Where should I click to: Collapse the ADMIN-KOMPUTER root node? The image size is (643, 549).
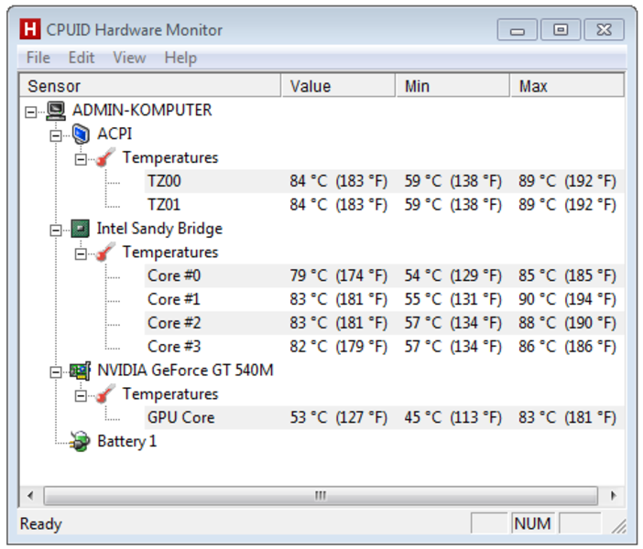coord(31,112)
